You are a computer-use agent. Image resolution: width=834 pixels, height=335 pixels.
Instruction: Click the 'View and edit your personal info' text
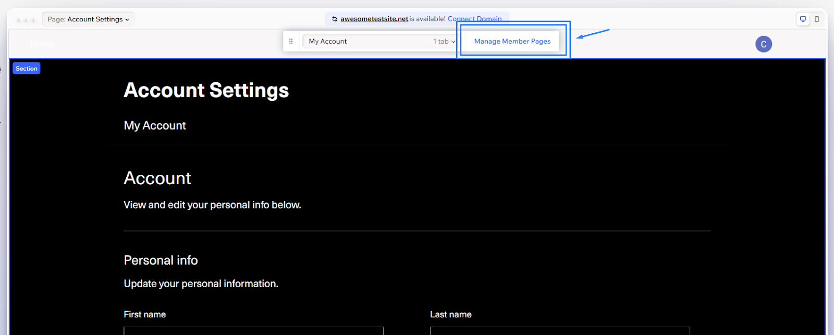(212, 205)
